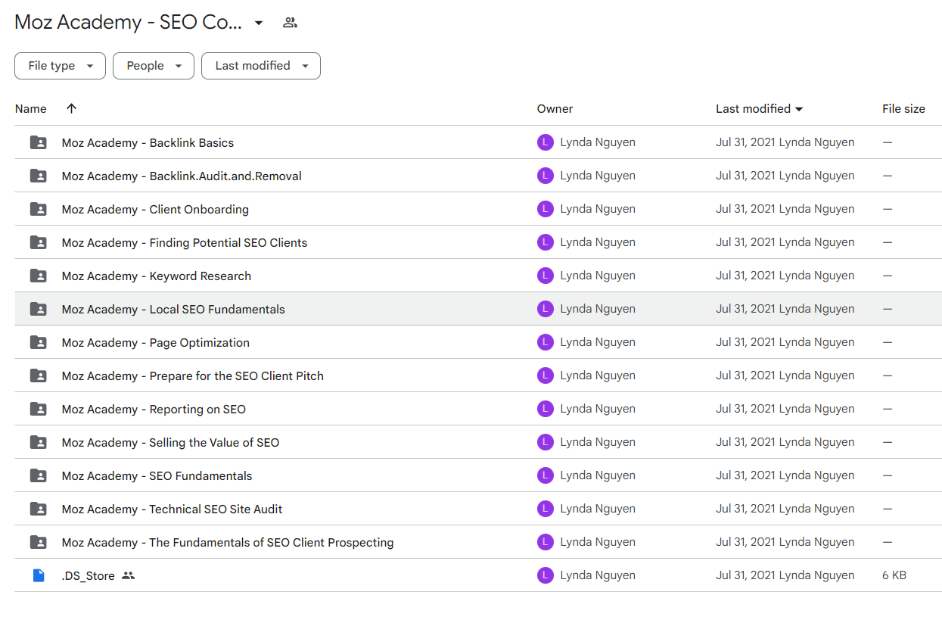942x617 pixels.
Task: Click folder icon for Fundamentals of SEO Client Prospecting
Action: tap(38, 542)
